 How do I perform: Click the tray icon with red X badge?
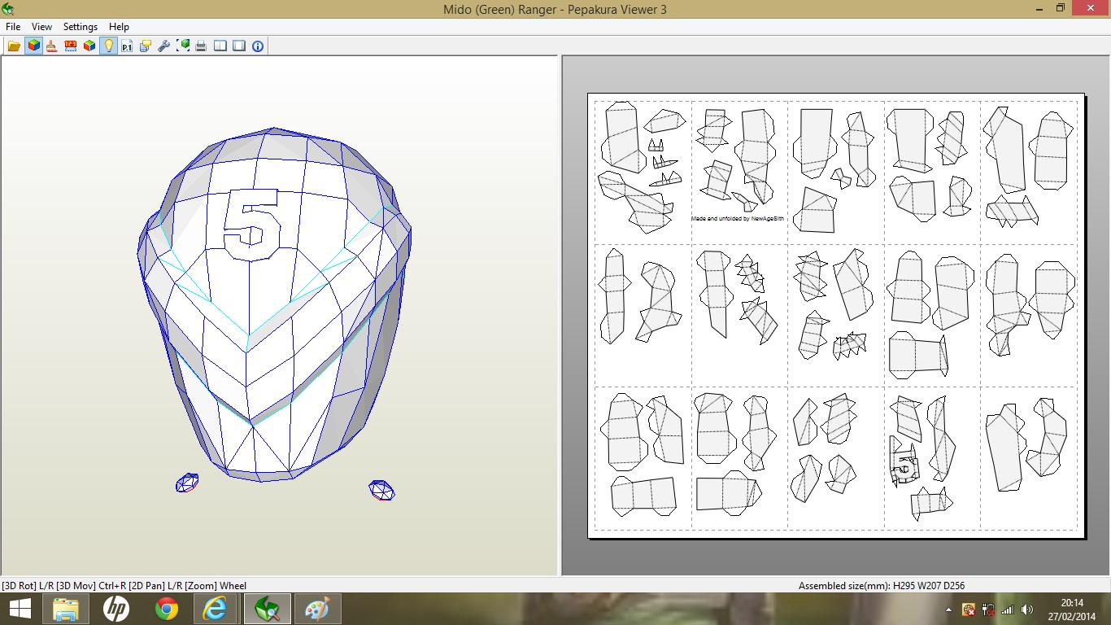coord(969,610)
